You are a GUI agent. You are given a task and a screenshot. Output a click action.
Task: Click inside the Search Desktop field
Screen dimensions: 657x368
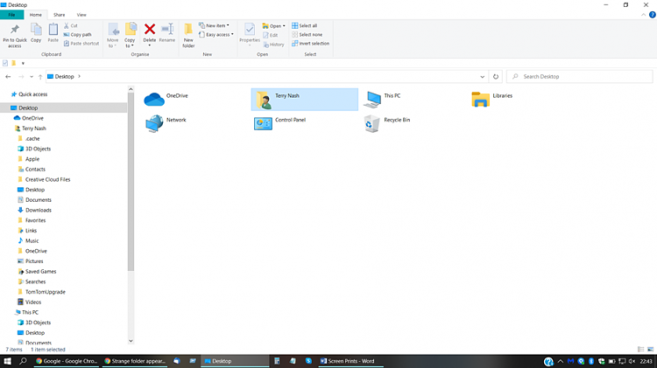point(578,76)
